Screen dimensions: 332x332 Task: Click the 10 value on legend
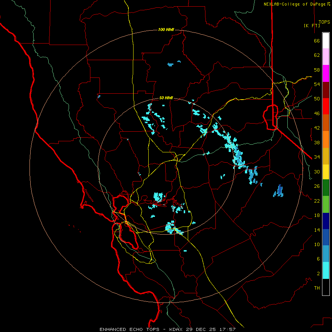click(x=317, y=245)
